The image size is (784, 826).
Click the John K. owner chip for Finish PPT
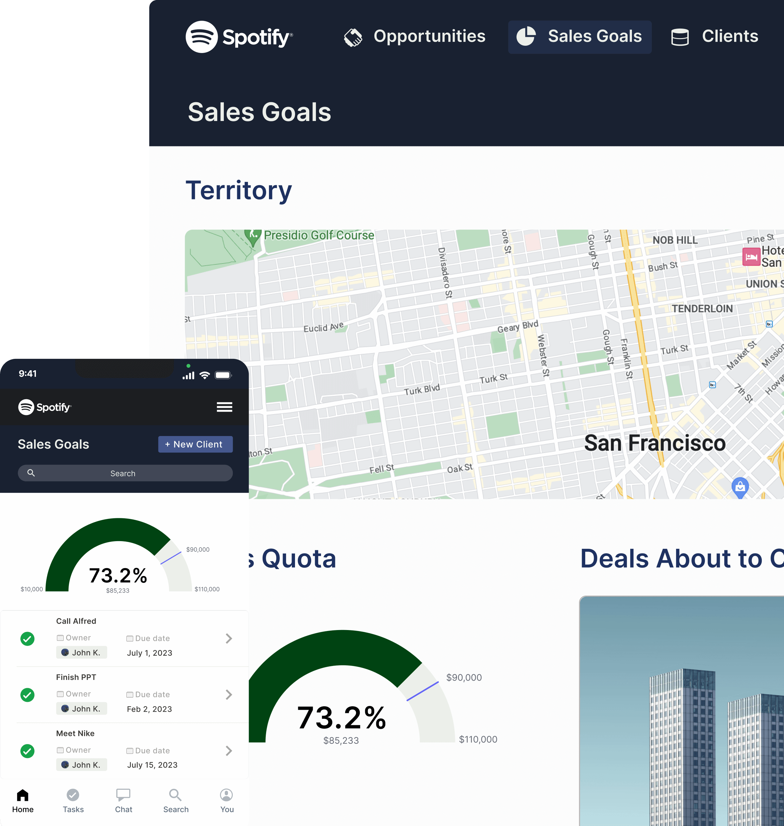pos(82,708)
